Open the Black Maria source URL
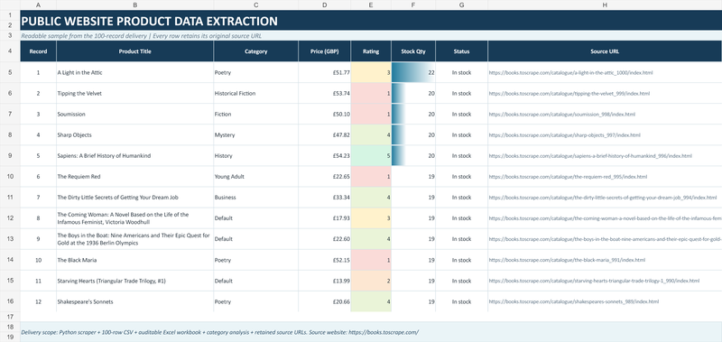 pos(567,260)
